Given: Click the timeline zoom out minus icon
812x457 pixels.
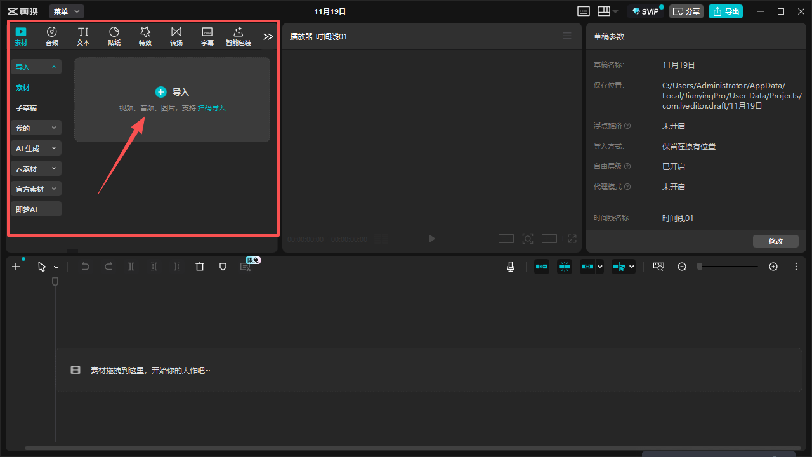Looking at the screenshot, I should click(682, 267).
